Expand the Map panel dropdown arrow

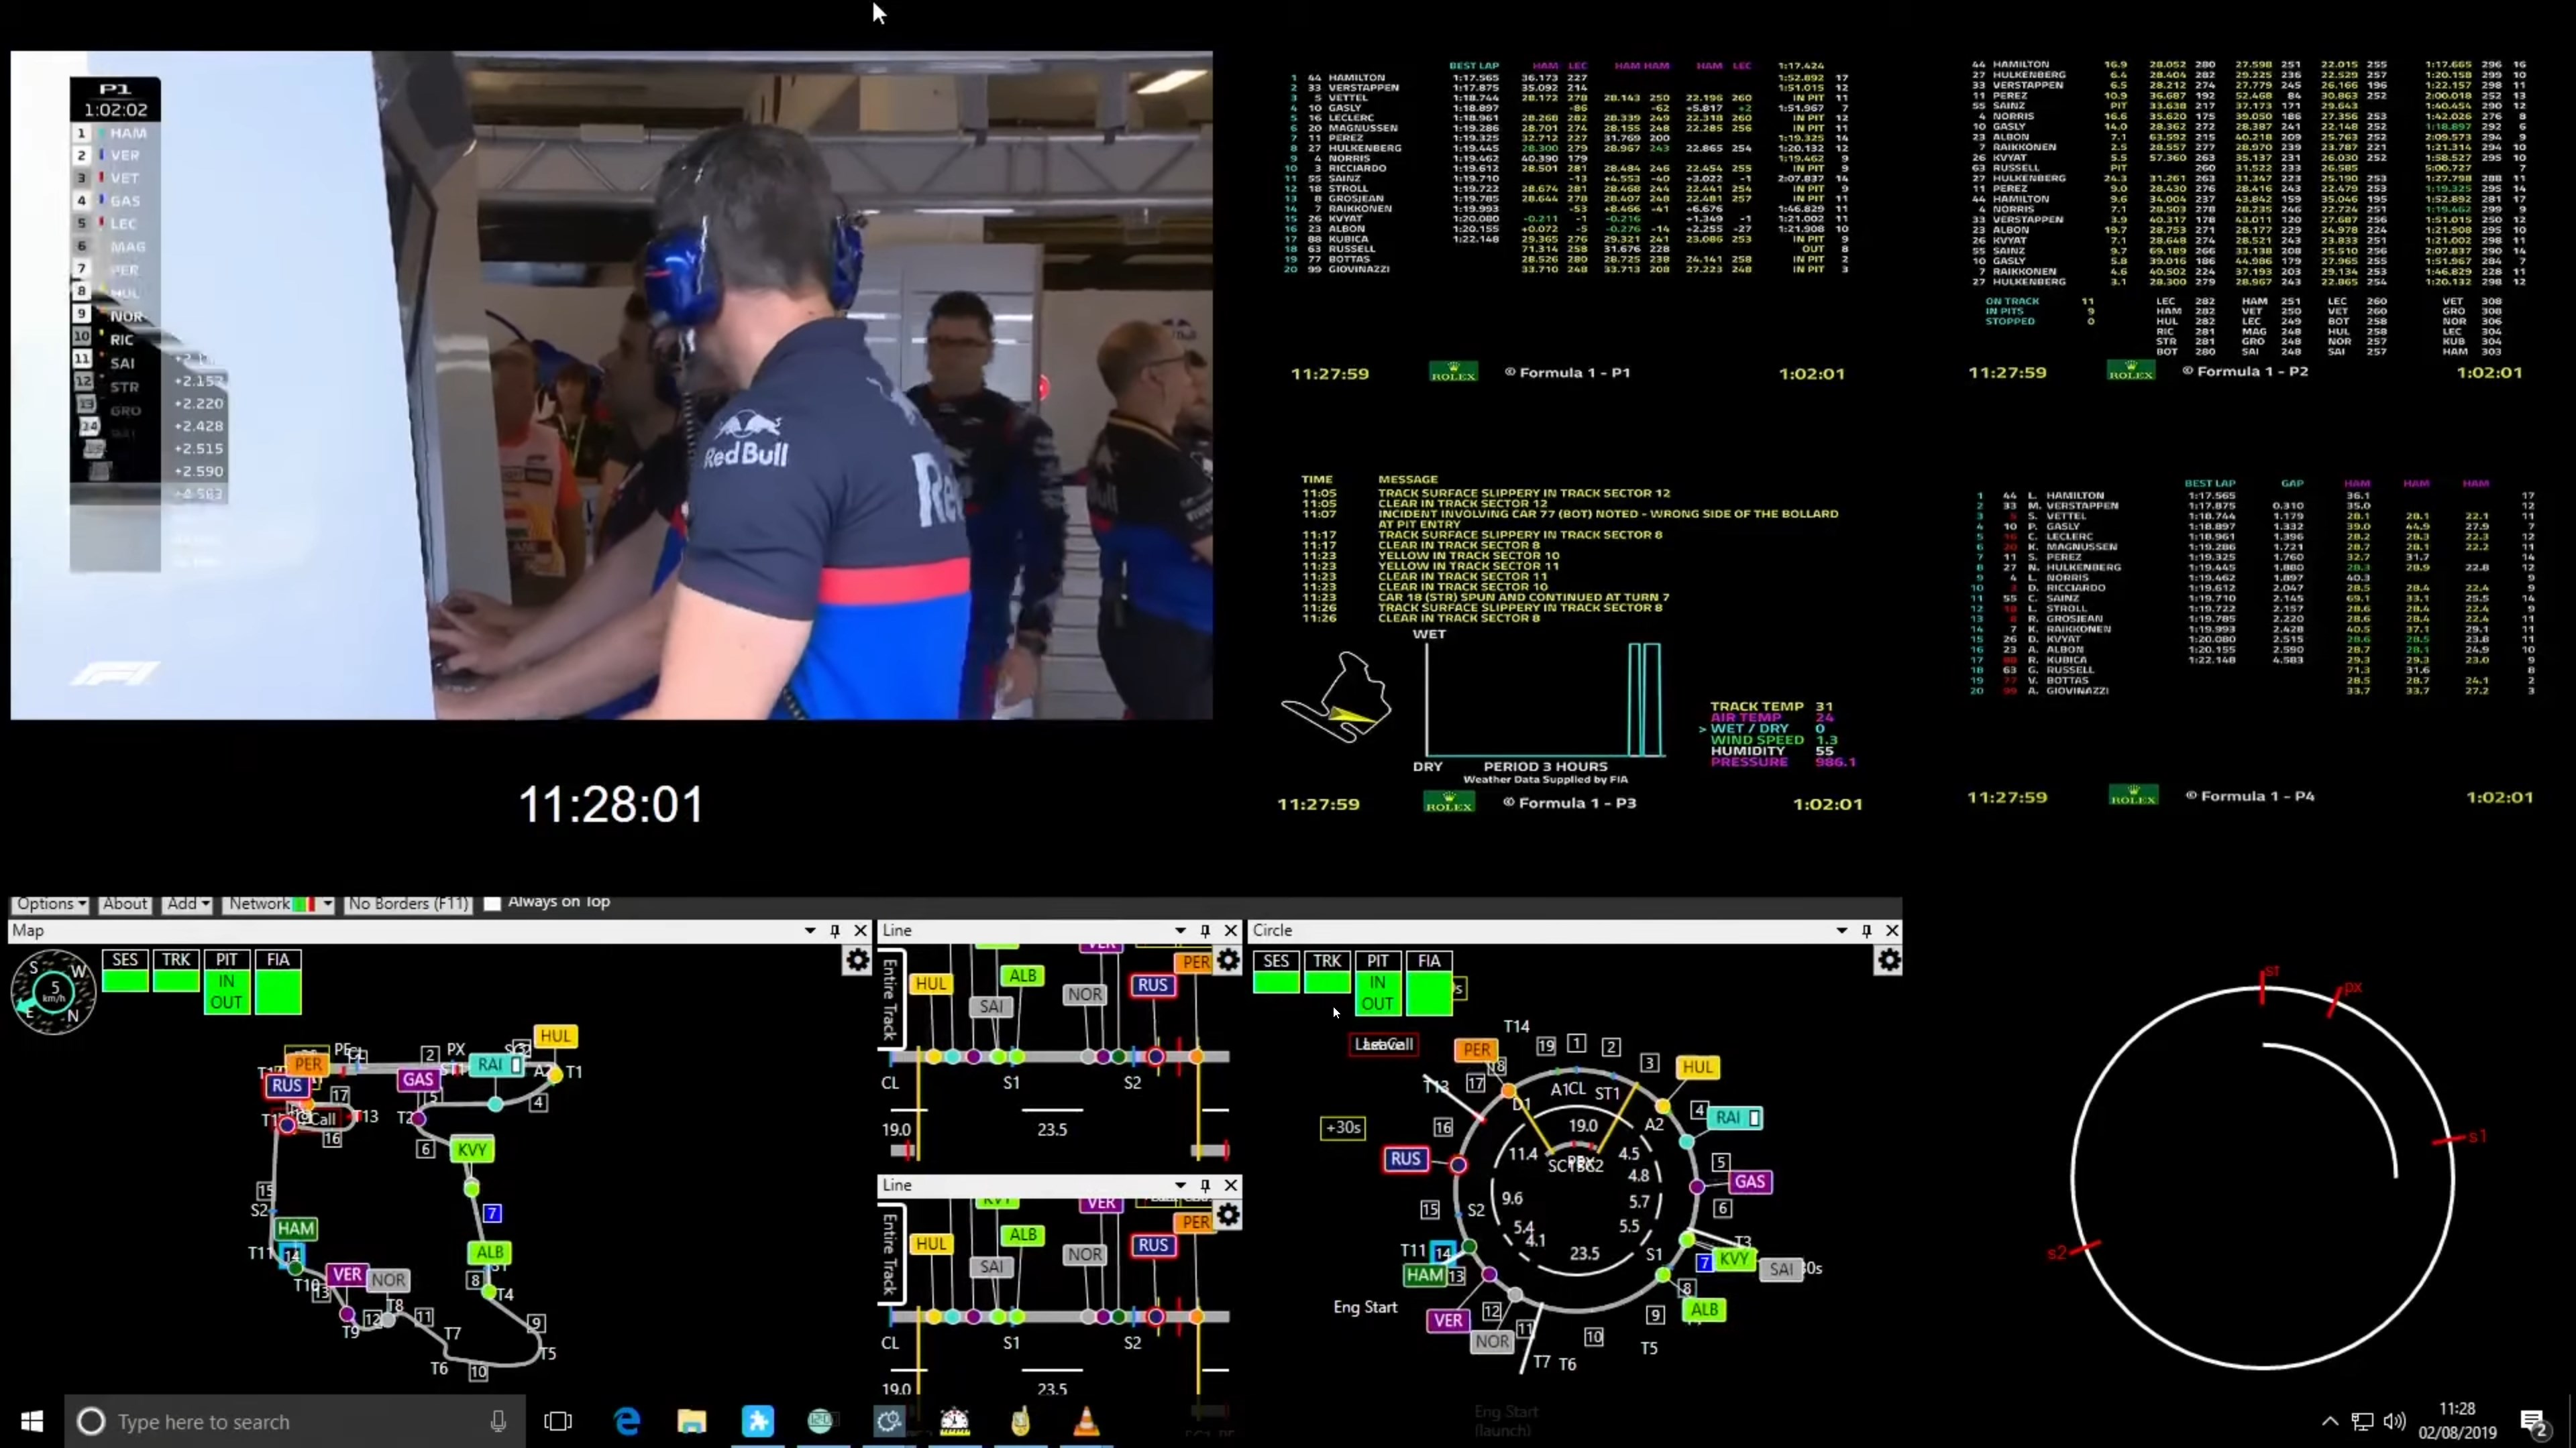tap(810, 930)
